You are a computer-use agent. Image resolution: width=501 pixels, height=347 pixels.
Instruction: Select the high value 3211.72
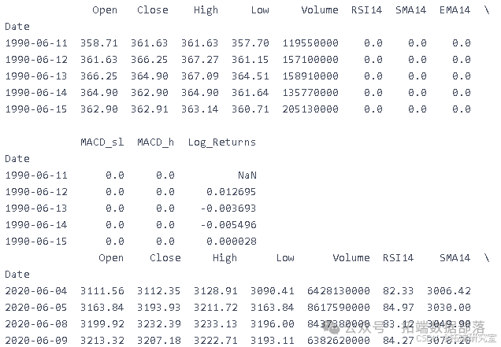216,308
